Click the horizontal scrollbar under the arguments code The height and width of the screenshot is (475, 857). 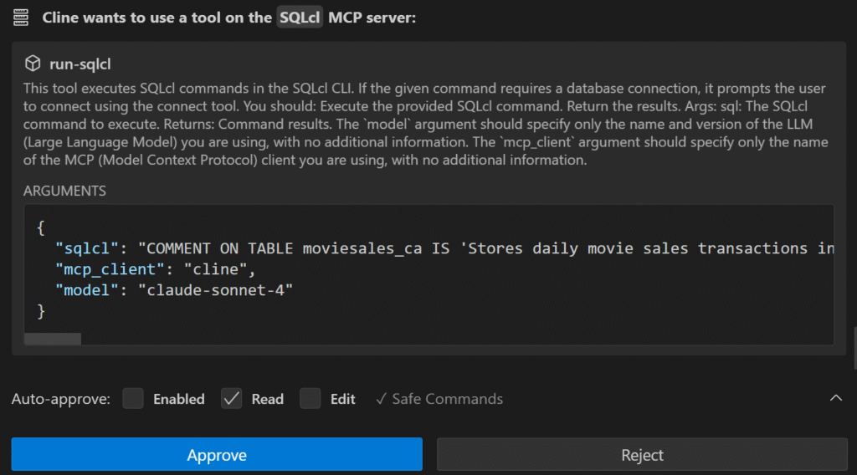(53, 339)
